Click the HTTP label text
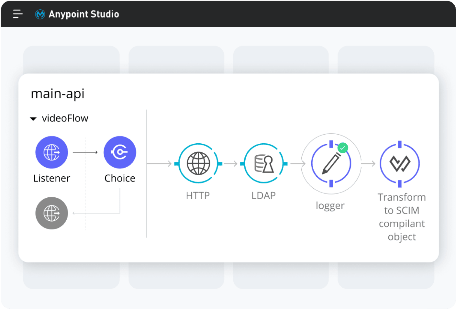 (x=198, y=195)
